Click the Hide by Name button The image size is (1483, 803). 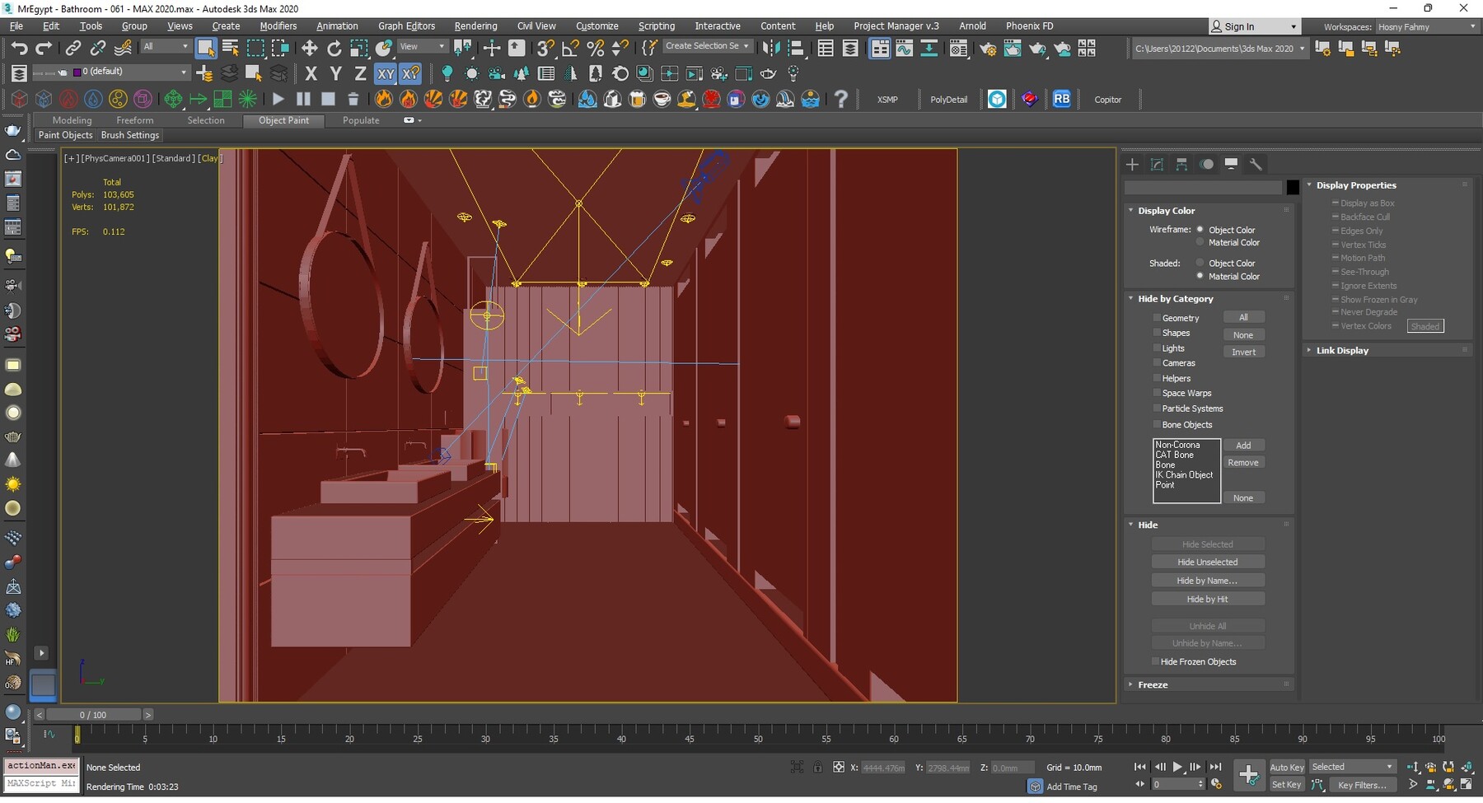1207,581
